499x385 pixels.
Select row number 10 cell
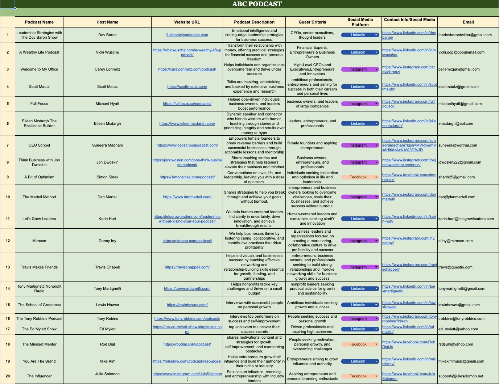pyautogui.click(x=8, y=197)
